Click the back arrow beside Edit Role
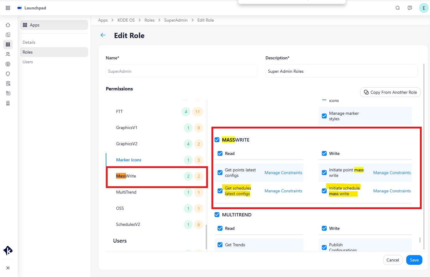This screenshot has width=430, height=277. (x=103, y=35)
